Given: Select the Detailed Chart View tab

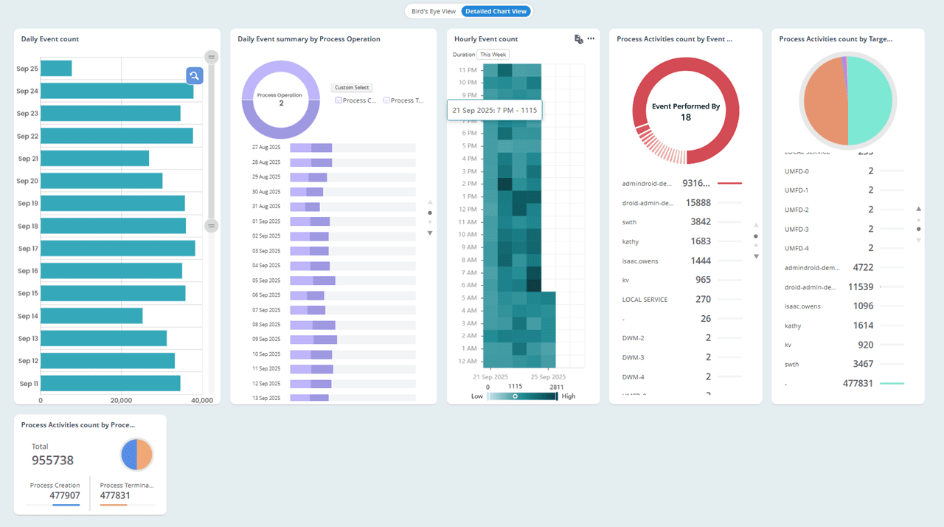Looking at the screenshot, I should point(496,11).
